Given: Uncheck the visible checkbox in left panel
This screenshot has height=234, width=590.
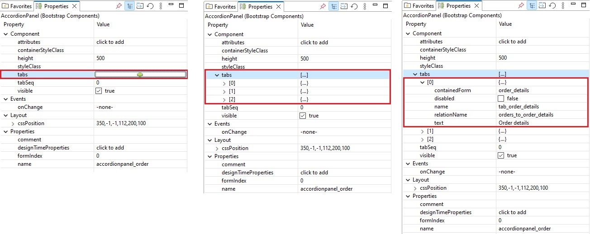Looking at the screenshot, I should click(x=99, y=91).
